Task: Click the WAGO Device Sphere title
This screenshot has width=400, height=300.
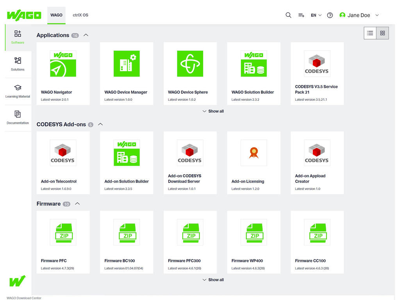Action: [x=188, y=92]
